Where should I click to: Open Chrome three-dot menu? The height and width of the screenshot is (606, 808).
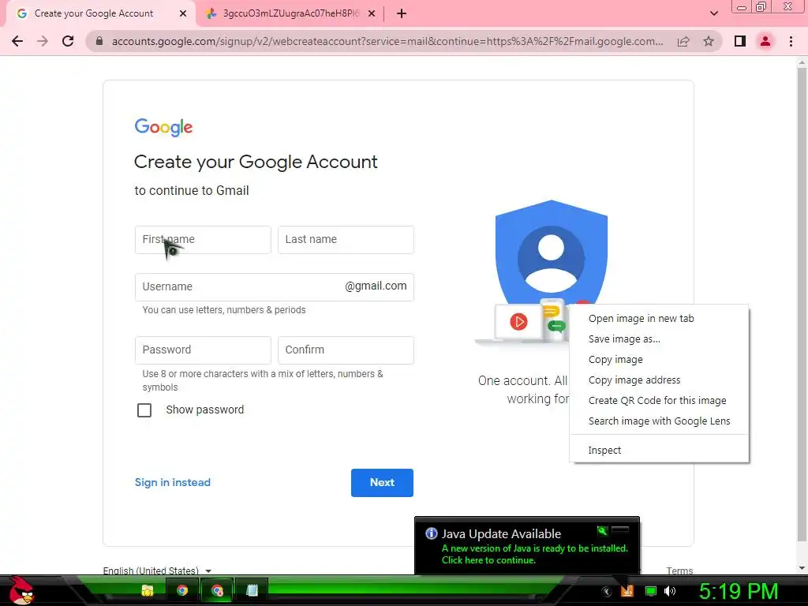coord(791,41)
